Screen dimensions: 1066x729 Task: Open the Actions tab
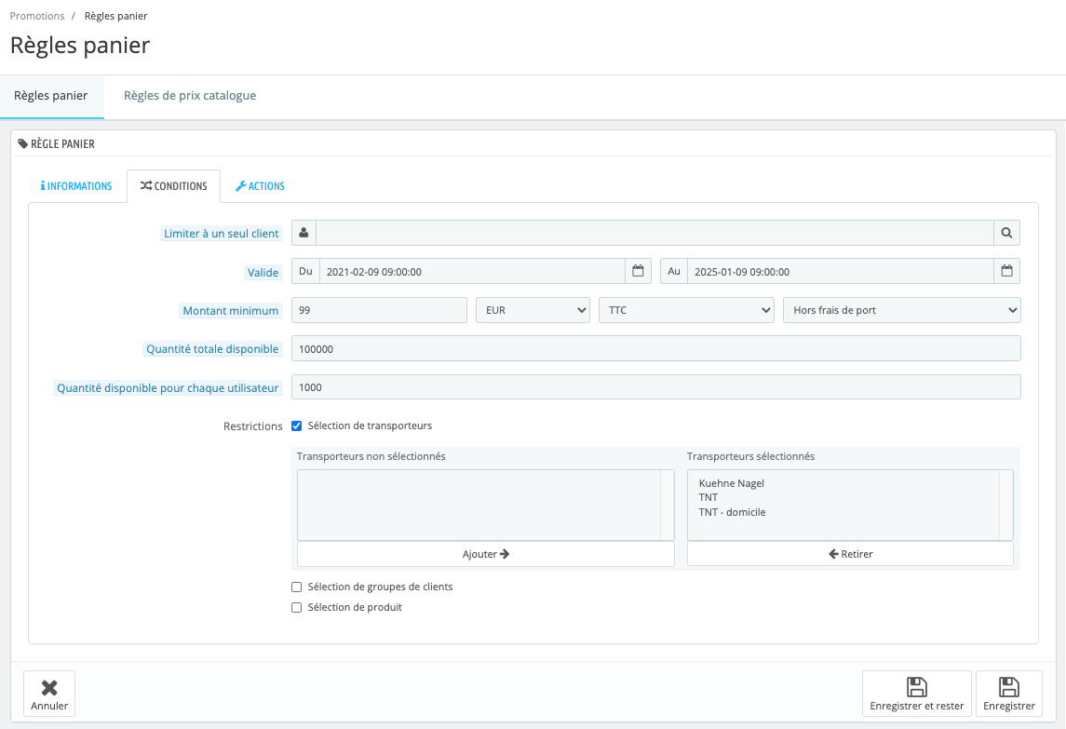260,185
